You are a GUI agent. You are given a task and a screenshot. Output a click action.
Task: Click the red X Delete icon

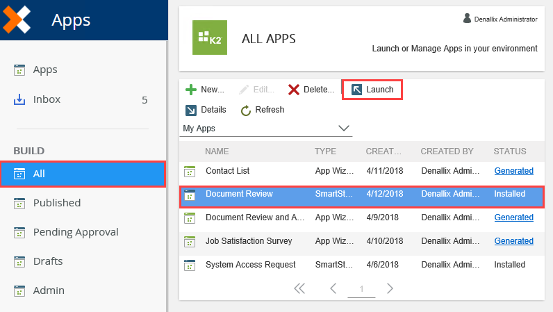pyautogui.click(x=294, y=90)
